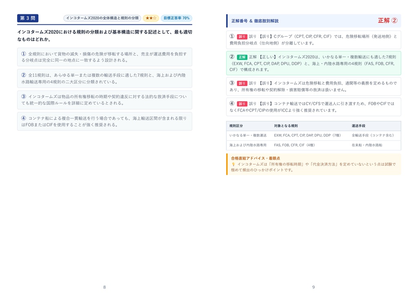Select answer choice ① 全規則において
The width and height of the screenshot is (418, 296).
pyautogui.click(x=104, y=57)
